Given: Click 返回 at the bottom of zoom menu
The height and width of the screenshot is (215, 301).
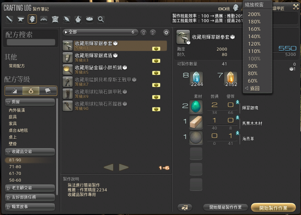Looking at the screenshot, I should (x=255, y=88).
